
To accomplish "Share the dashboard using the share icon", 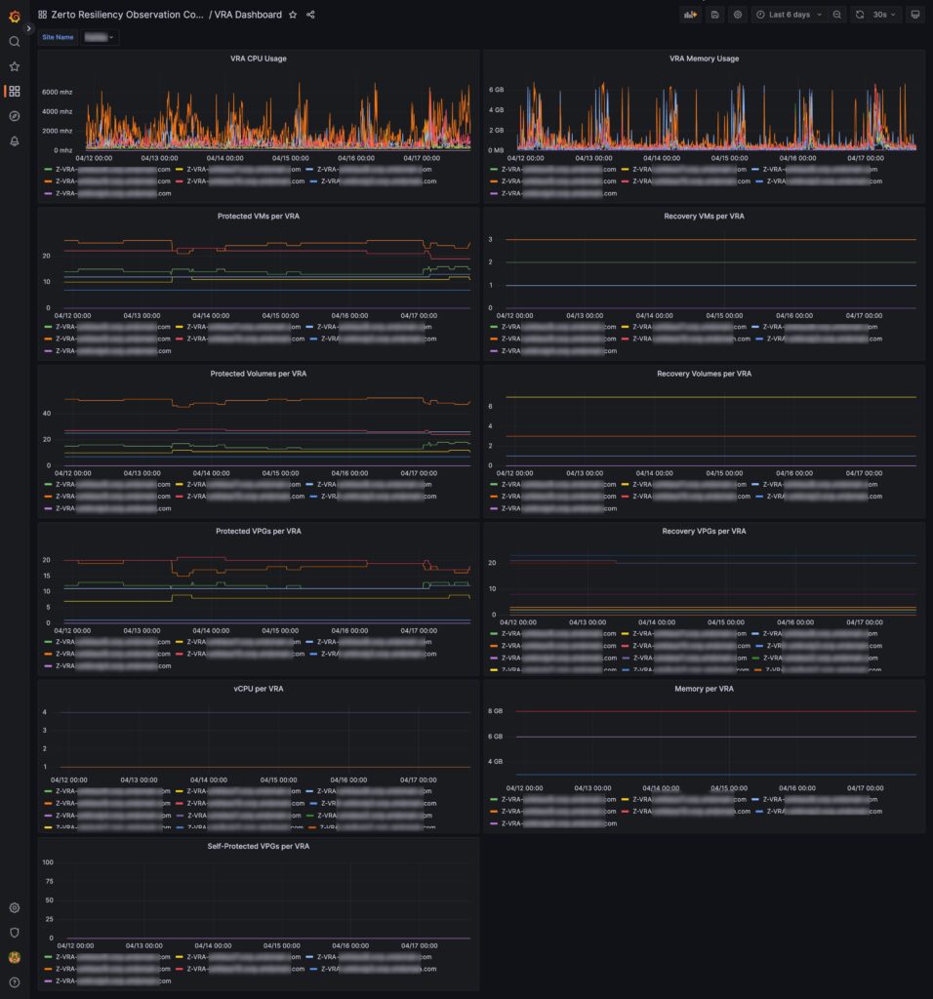I will (x=310, y=15).
